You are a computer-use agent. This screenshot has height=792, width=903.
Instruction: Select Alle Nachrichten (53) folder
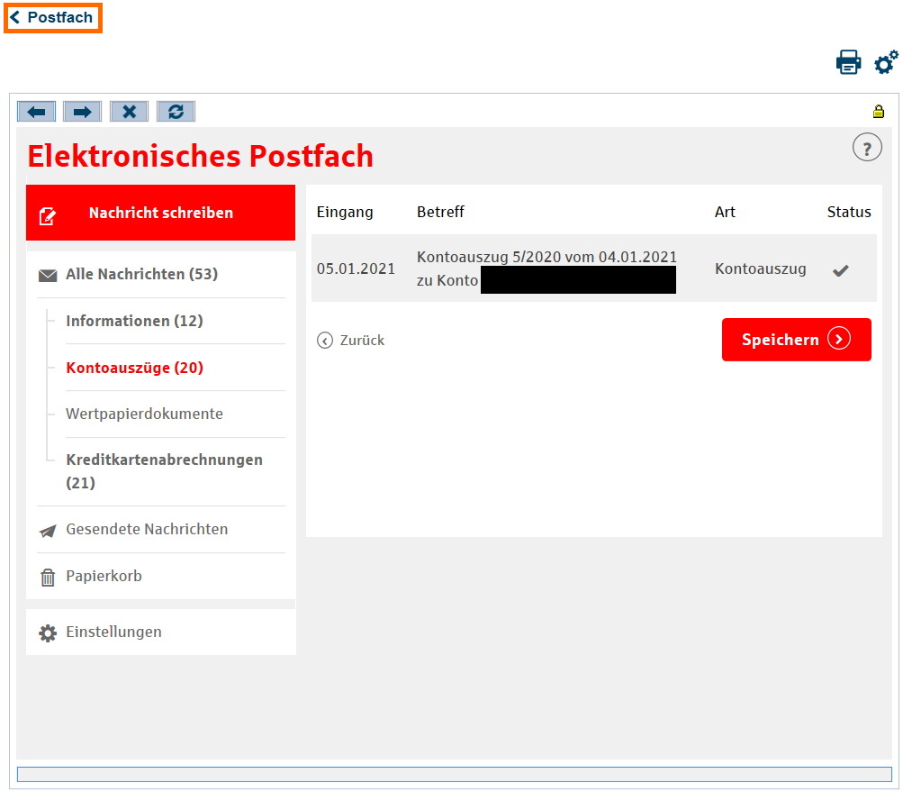pos(141,275)
